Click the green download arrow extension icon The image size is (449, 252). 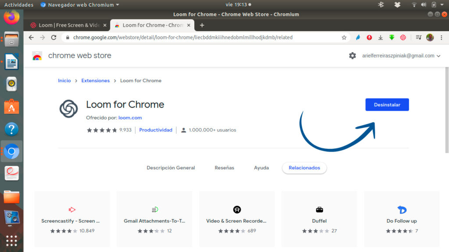pos(392,38)
